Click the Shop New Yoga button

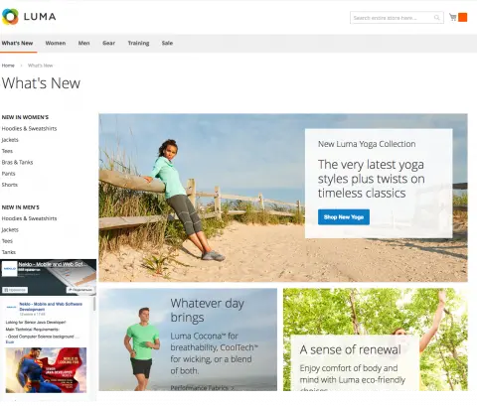(x=344, y=217)
